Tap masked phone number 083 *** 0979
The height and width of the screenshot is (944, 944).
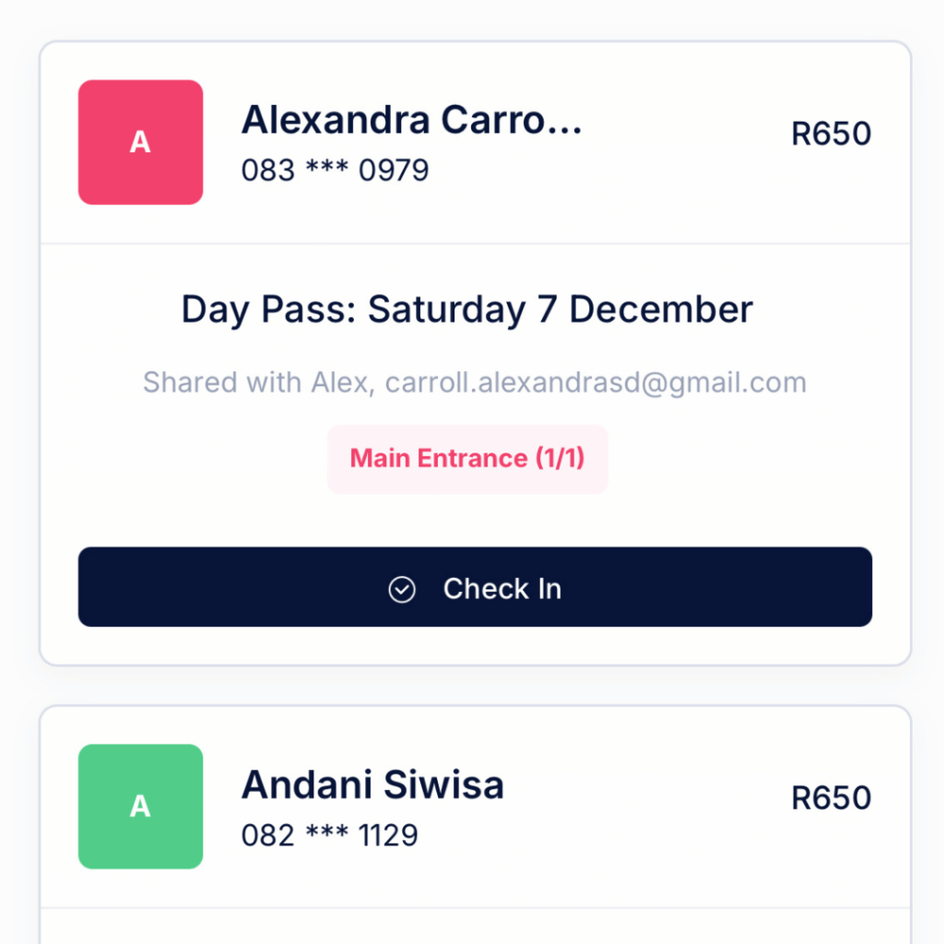(336, 170)
